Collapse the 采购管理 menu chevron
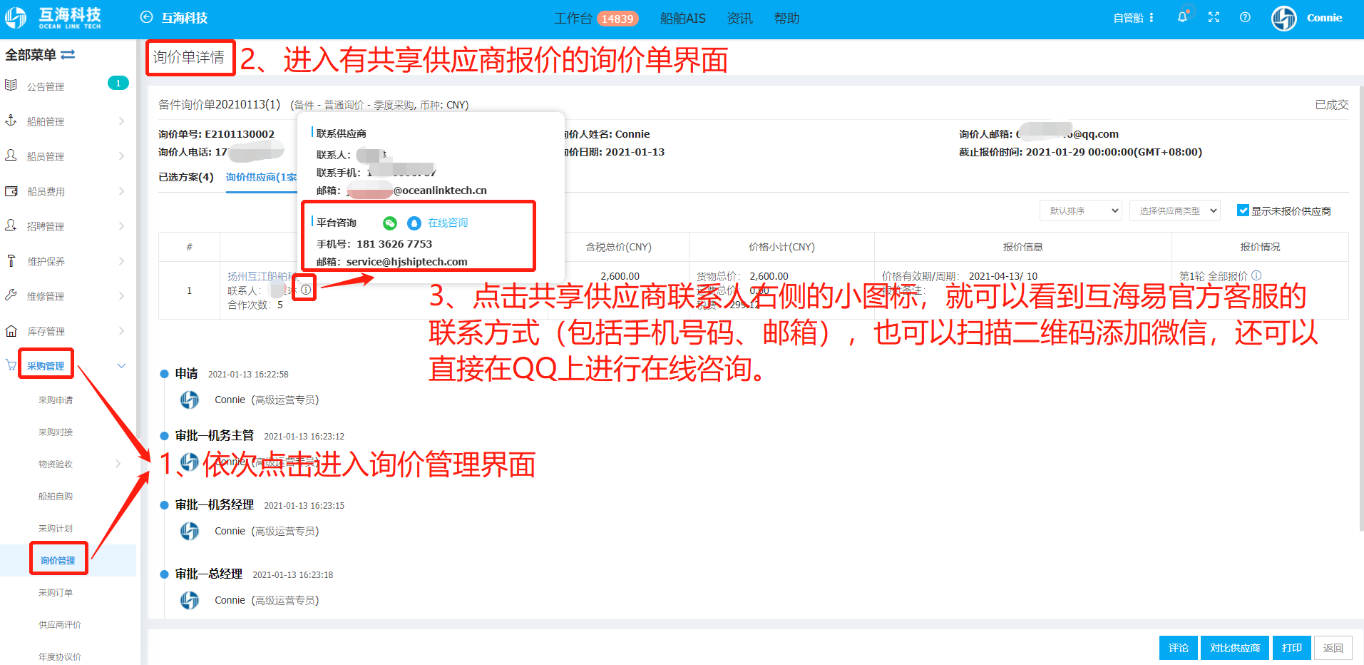The width and height of the screenshot is (1364, 665). tap(121, 366)
